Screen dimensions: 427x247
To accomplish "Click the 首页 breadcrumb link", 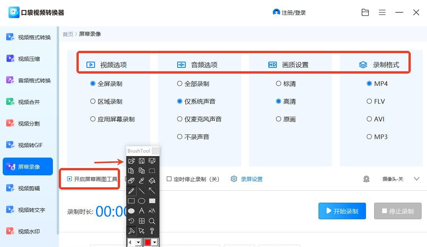I will coord(68,34).
